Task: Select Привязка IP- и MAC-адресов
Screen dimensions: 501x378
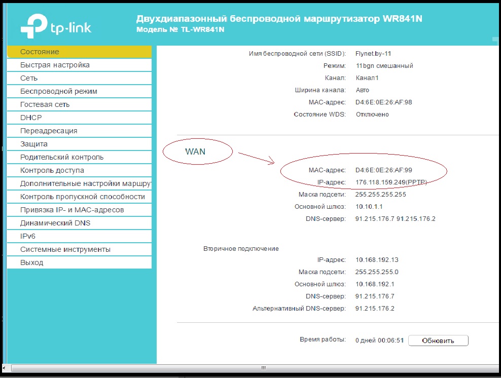Action: click(79, 210)
